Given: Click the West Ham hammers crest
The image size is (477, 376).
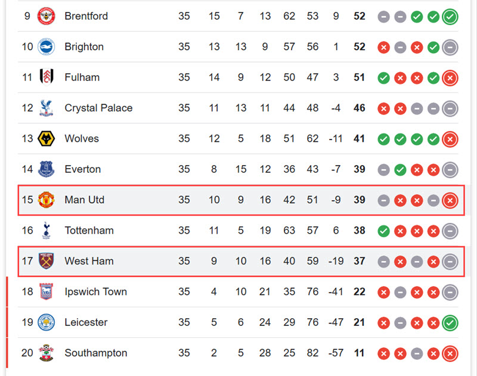Looking at the screenshot, I should (x=47, y=261).
